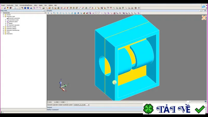208x117 pixels.
Task: Minimize the Data Tree panel
Action: click(44, 11)
